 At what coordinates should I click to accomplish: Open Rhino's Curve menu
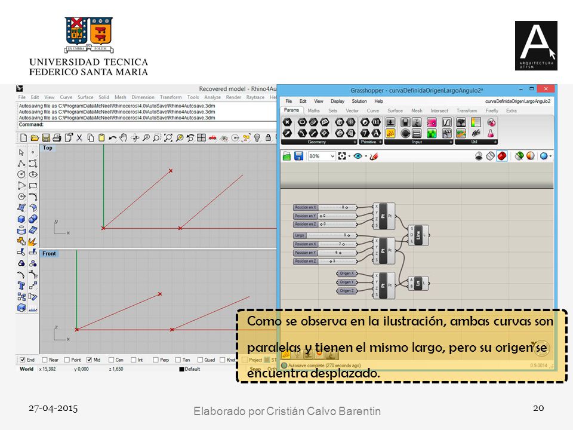tap(66, 97)
